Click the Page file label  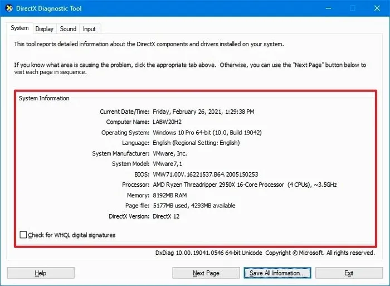point(137,206)
